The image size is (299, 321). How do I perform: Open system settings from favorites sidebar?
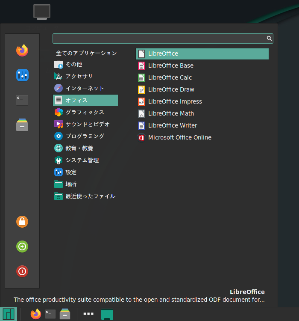point(22,75)
